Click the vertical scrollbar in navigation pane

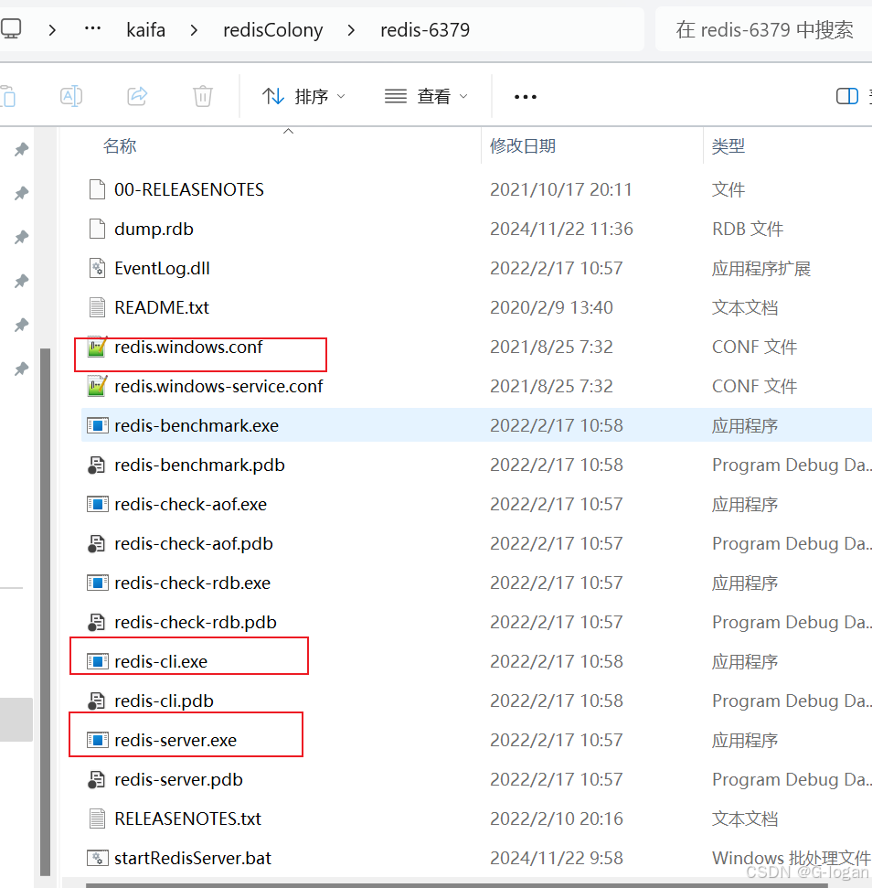[x=46, y=612]
